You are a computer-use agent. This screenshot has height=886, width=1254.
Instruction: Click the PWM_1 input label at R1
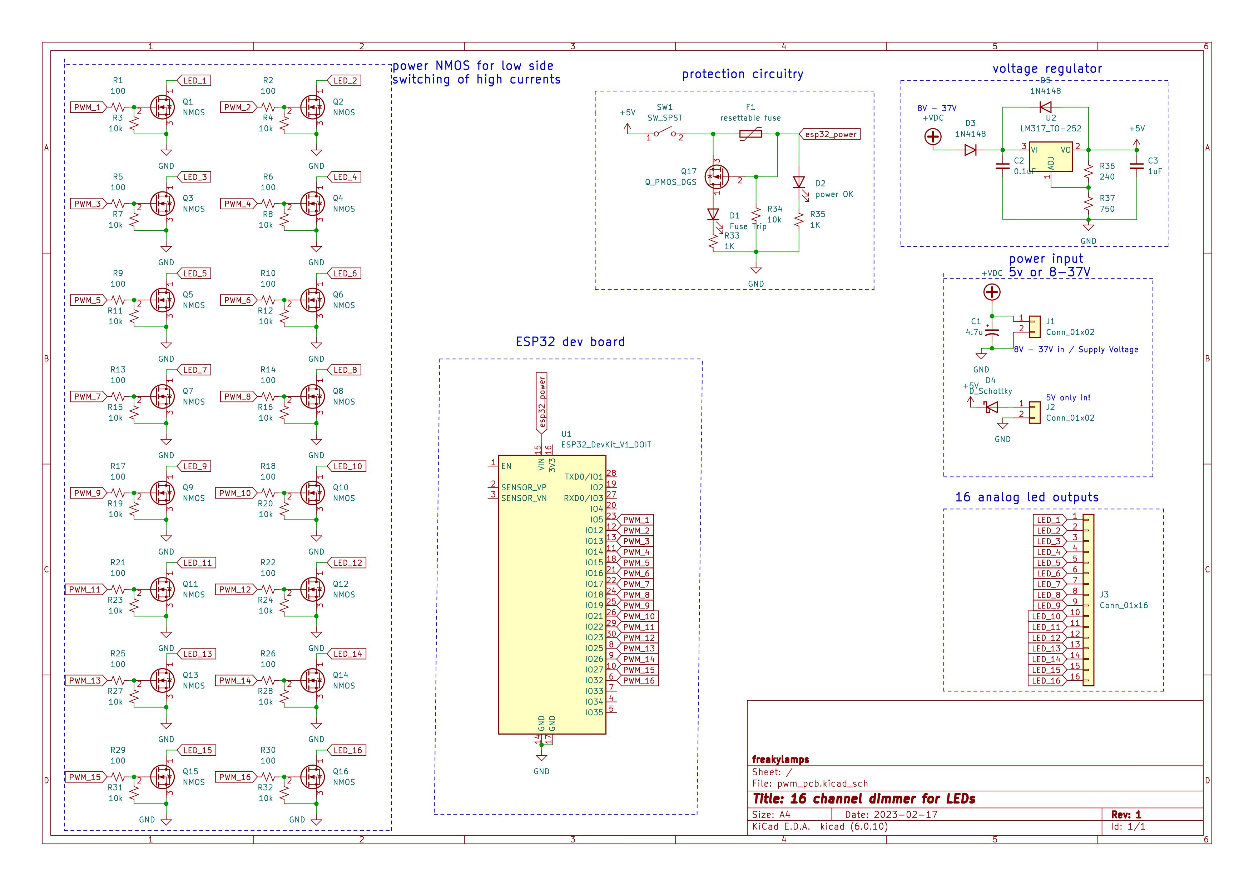coord(88,107)
